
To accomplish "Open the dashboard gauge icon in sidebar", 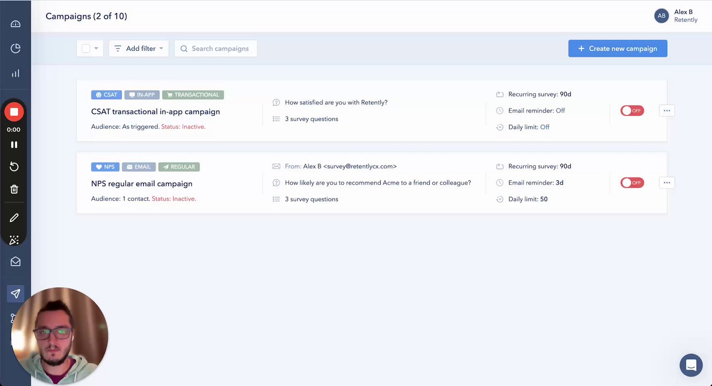I will click(16, 24).
